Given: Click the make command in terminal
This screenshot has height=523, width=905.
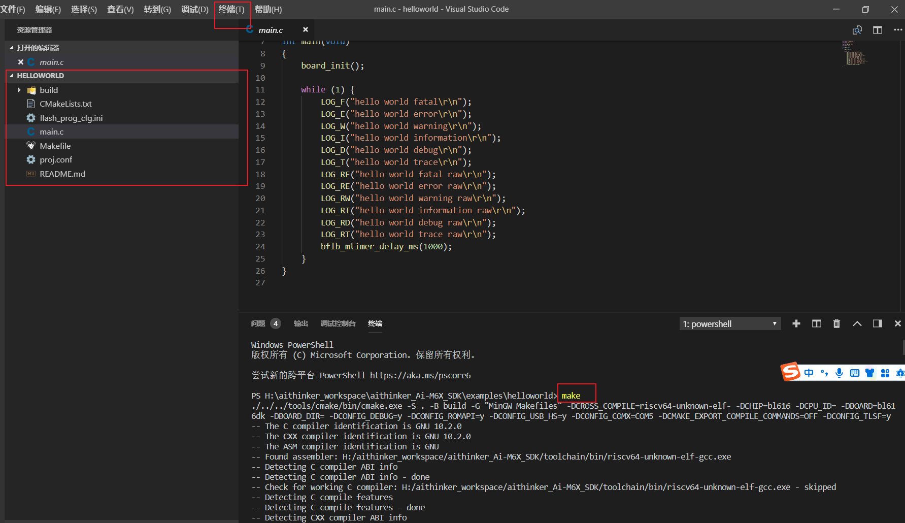Looking at the screenshot, I should 571,396.
